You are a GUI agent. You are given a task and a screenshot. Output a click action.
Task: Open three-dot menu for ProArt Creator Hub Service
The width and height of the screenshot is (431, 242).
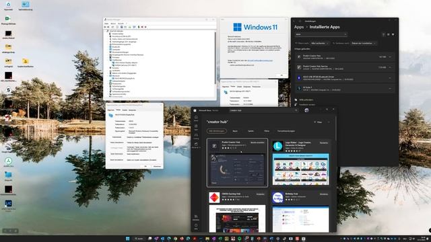pyautogui.click(x=390, y=67)
